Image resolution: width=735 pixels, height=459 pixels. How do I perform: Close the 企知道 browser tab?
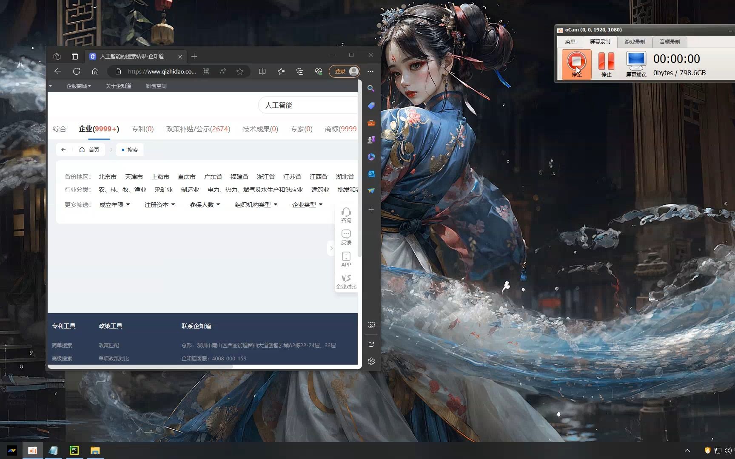coord(180,57)
